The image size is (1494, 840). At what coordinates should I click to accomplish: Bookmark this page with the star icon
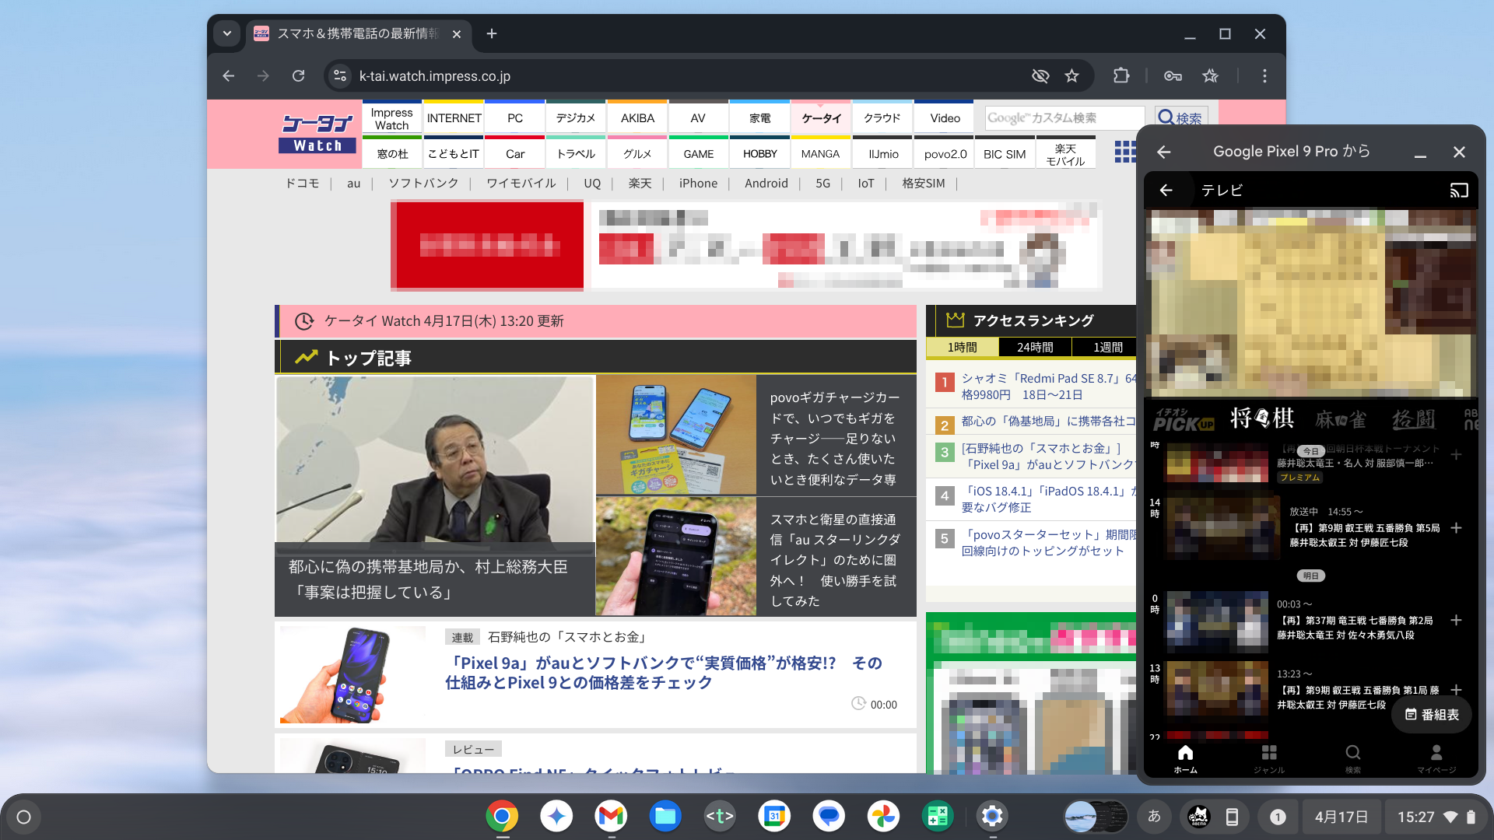1072,76
